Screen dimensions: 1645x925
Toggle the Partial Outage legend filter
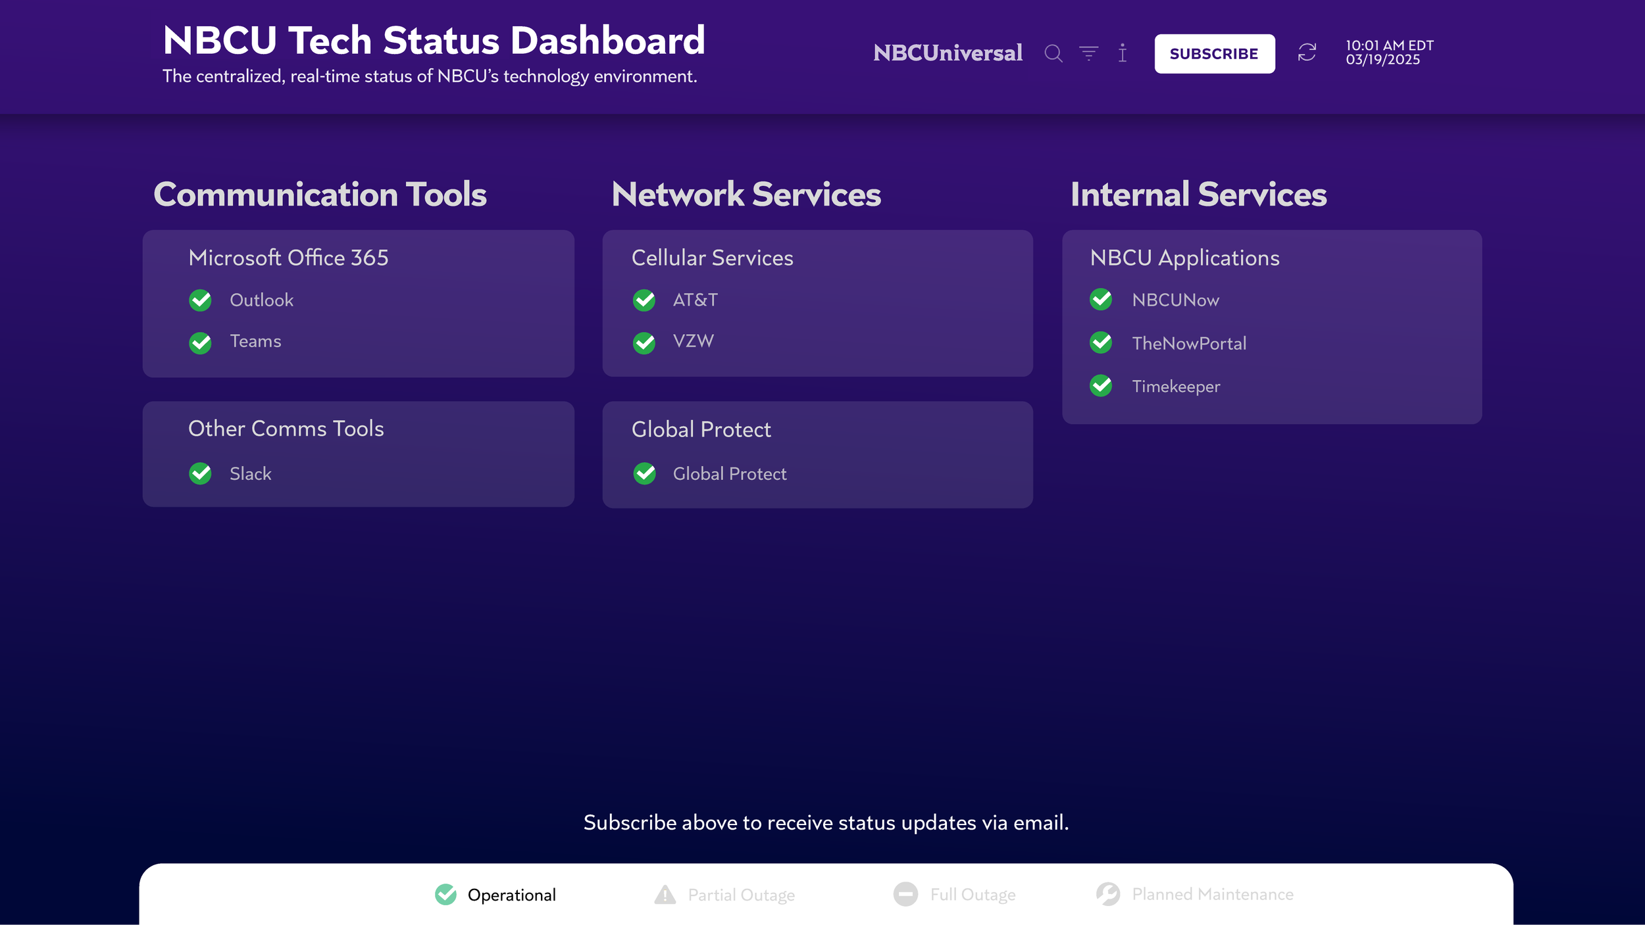tap(725, 895)
